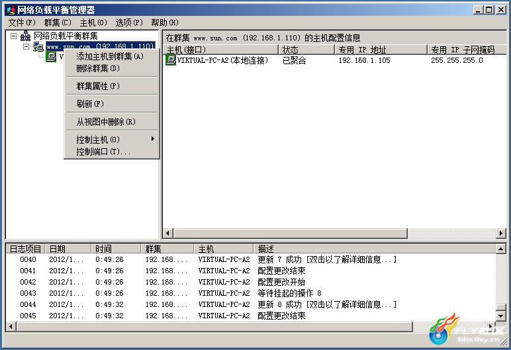
Task: Open the 群集(C) menu
Action: click(x=58, y=22)
